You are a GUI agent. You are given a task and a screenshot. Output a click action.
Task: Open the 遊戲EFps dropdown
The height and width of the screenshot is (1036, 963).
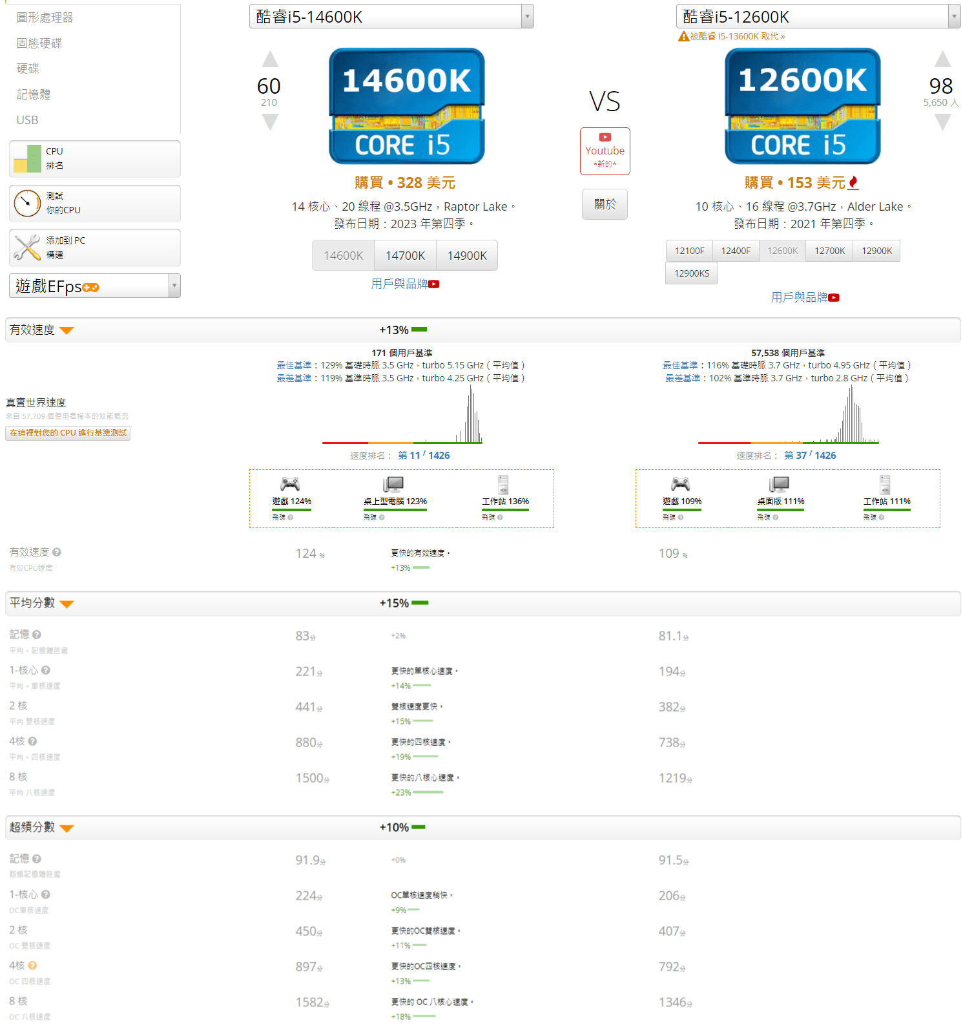[x=95, y=286]
